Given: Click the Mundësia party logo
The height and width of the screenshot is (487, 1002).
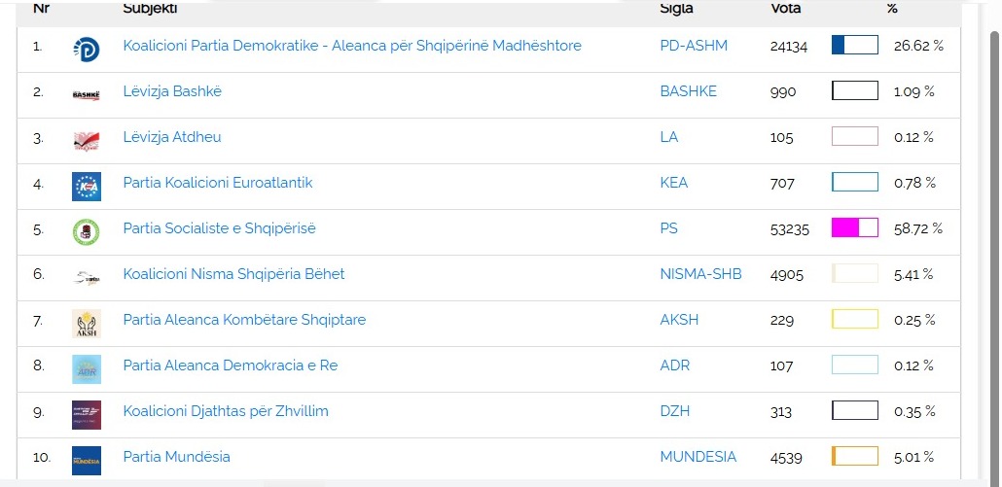Looking at the screenshot, I should (87, 459).
